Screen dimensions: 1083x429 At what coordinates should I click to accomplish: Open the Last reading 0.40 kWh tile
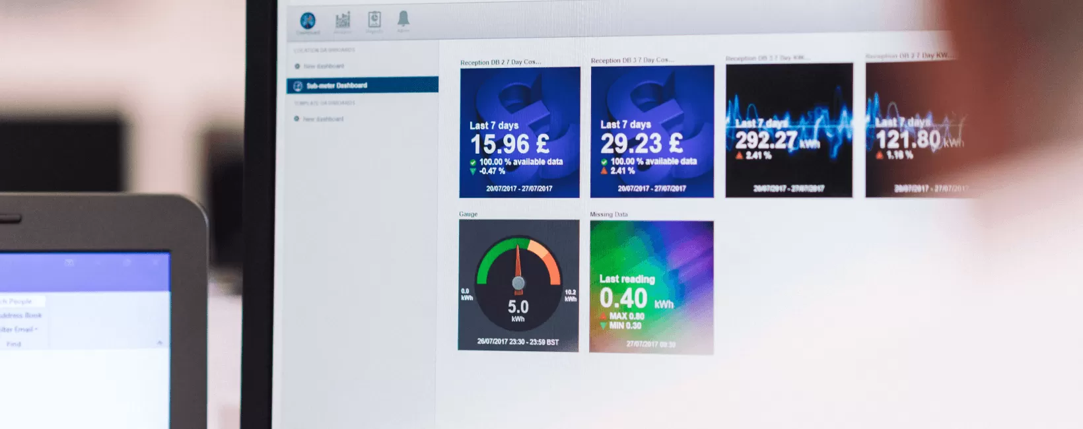click(x=651, y=287)
